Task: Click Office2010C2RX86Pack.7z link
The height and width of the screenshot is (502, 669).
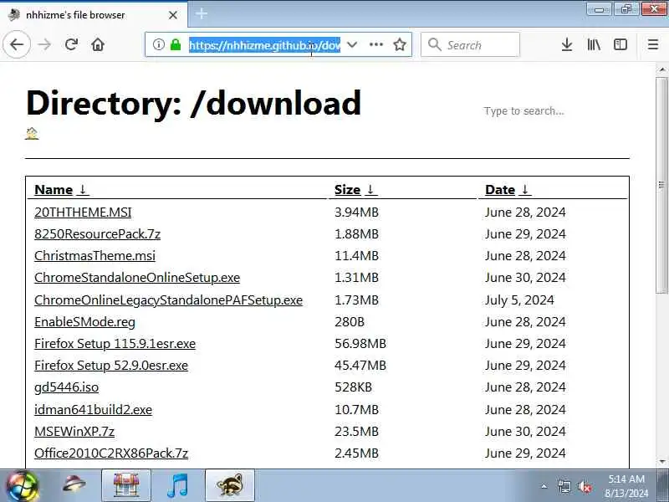Action: (111, 453)
